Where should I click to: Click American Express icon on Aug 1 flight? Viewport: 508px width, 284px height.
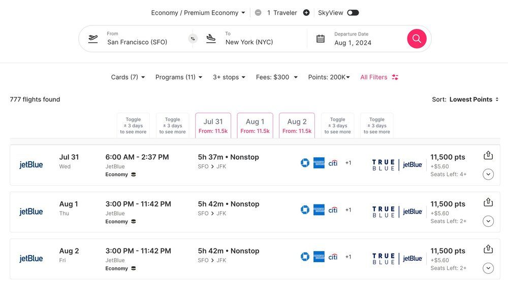pos(319,210)
